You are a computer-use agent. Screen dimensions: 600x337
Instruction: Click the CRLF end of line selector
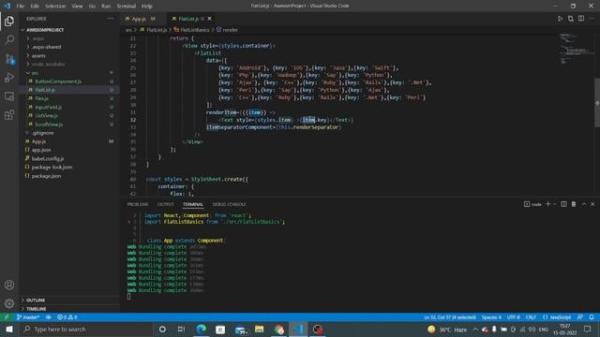531,317
